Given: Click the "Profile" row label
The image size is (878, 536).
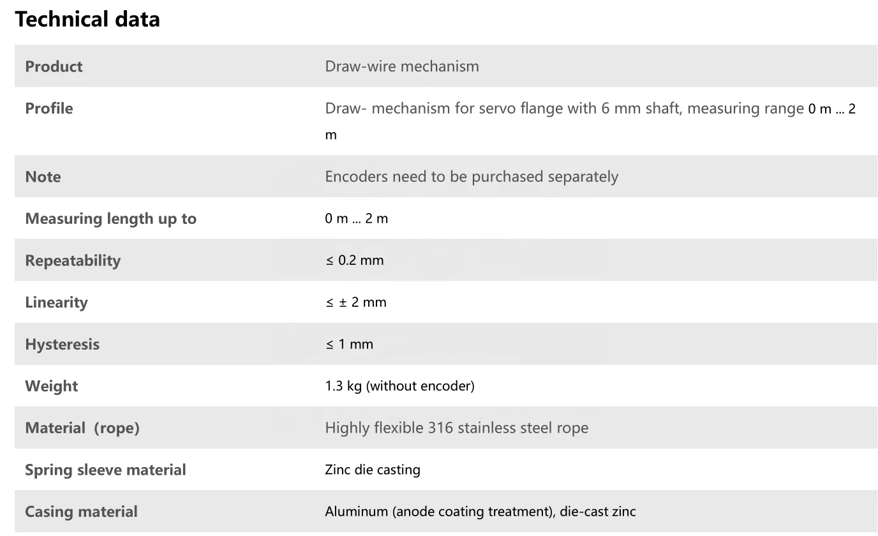Looking at the screenshot, I should (49, 108).
